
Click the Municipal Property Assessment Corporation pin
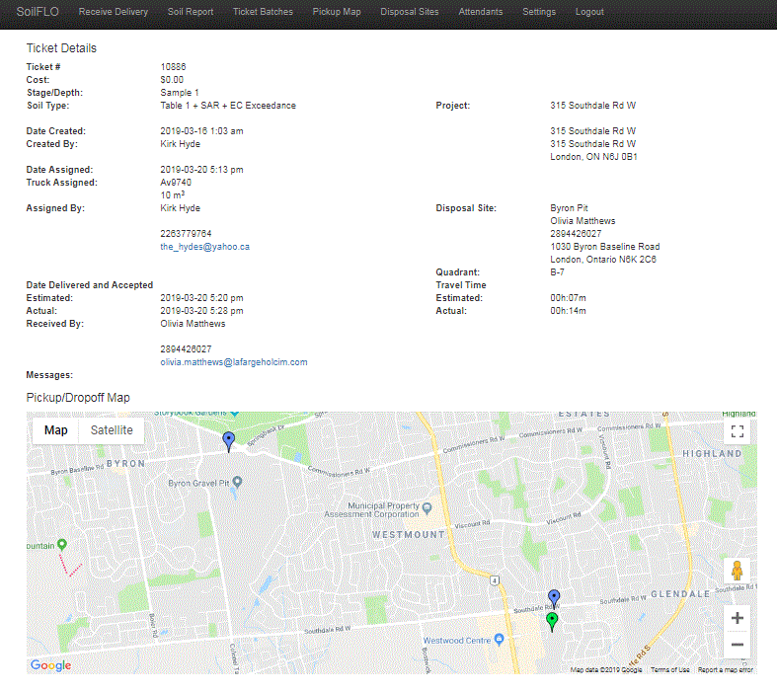[x=427, y=507]
